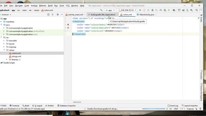Open the ZUK Z2132 device dropdown

click(x=127, y=10)
